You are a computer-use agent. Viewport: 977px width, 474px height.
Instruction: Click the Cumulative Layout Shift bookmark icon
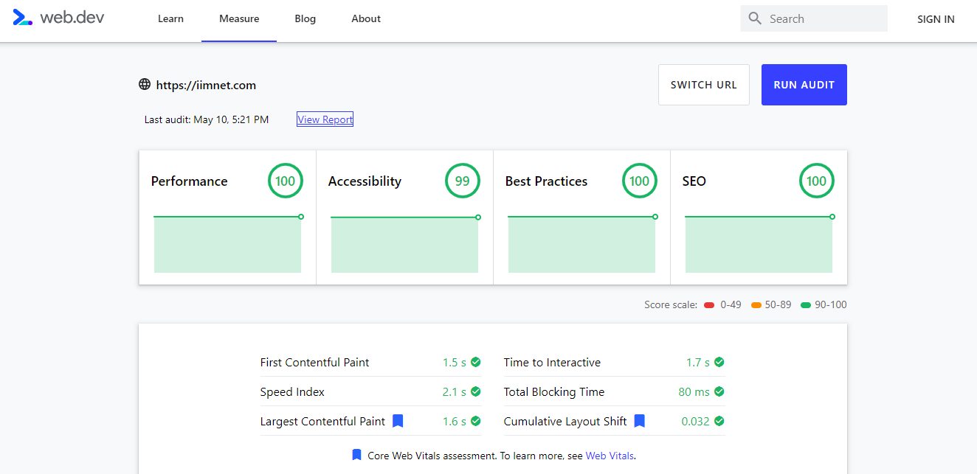coord(640,421)
